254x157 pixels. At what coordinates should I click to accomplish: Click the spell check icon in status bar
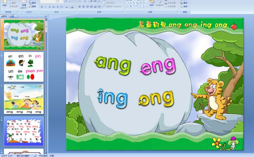click(x=35, y=156)
